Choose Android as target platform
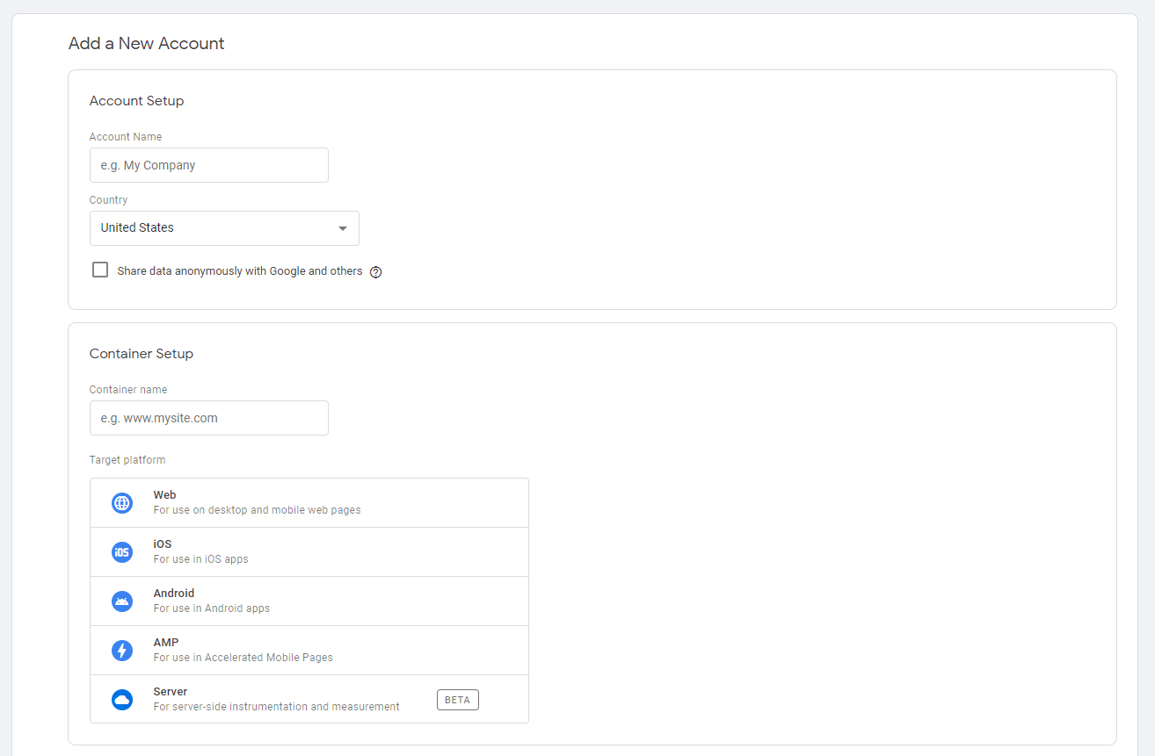Viewport: 1155px width, 756px height. (x=309, y=601)
